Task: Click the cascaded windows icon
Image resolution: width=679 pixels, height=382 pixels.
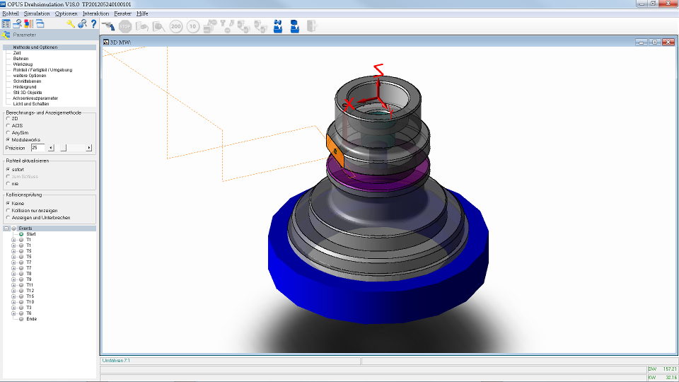Action: click(40, 24)
